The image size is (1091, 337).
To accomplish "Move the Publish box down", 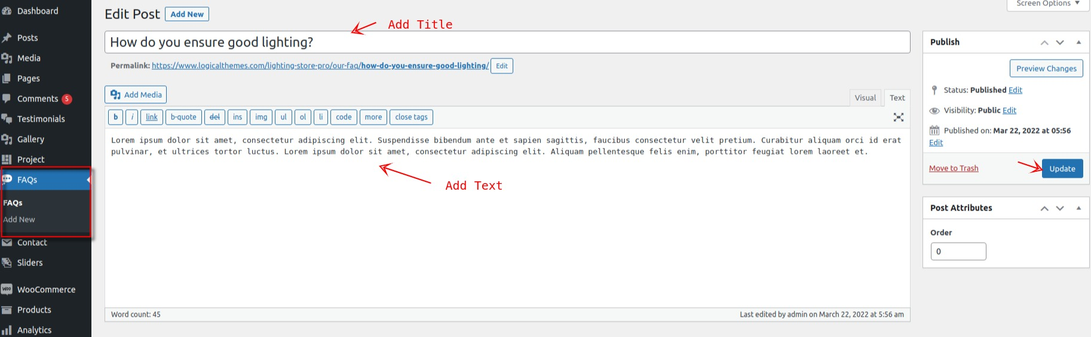I will coord(1060,42).
